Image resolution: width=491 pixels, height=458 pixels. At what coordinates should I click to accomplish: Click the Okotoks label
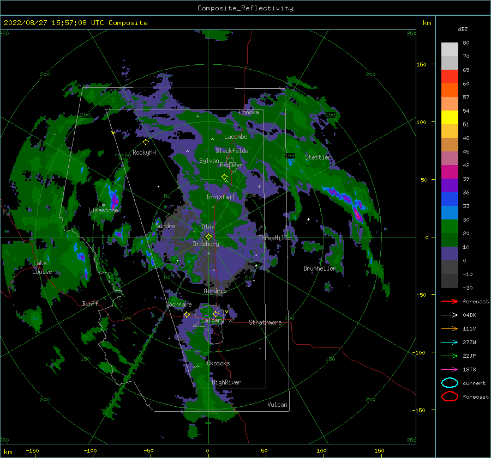[x=219, y=363]
